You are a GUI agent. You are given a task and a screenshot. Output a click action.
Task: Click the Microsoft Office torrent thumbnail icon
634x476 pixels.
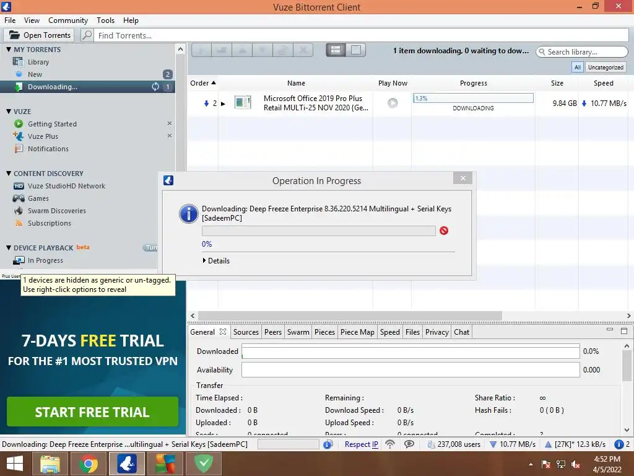pos(243,102)
